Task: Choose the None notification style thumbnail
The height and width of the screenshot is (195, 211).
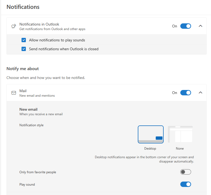Action: tap(180, 134)
